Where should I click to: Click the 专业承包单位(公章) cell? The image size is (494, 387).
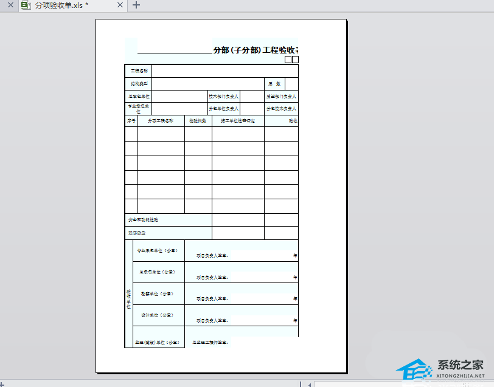click(159, 251)
